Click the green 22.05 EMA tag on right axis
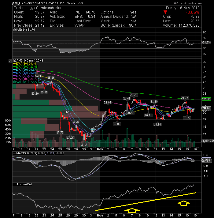Screen dimensions: 214x218 (x=206, y=99)
